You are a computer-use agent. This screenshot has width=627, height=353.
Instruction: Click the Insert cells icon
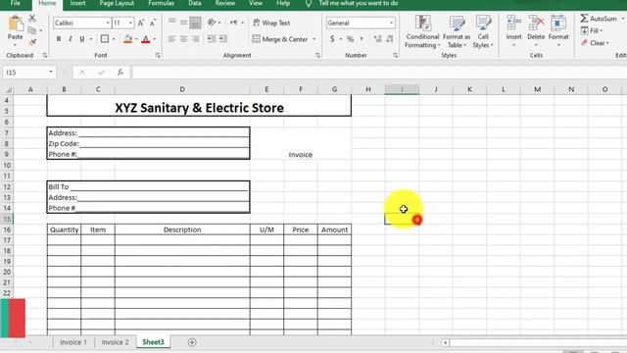[x=513, y=24]
